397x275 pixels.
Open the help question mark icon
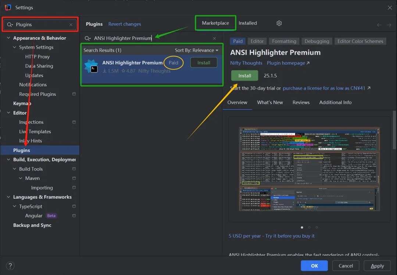10,266
